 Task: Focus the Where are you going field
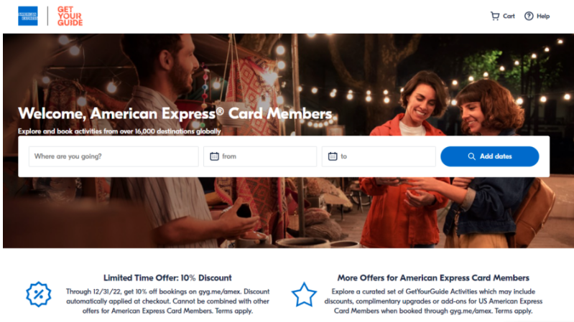(x=114, y=156)
